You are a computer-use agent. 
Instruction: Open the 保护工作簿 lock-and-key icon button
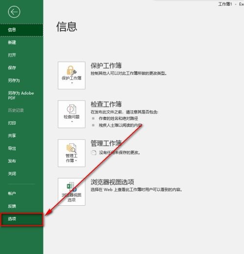tap(72, 76)
